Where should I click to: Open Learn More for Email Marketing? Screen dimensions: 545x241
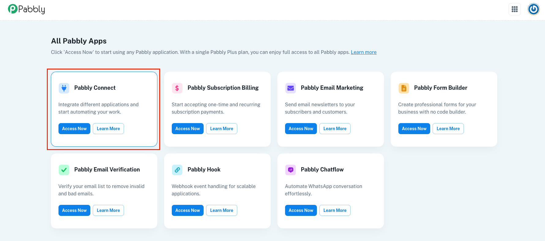click(335, 129)
